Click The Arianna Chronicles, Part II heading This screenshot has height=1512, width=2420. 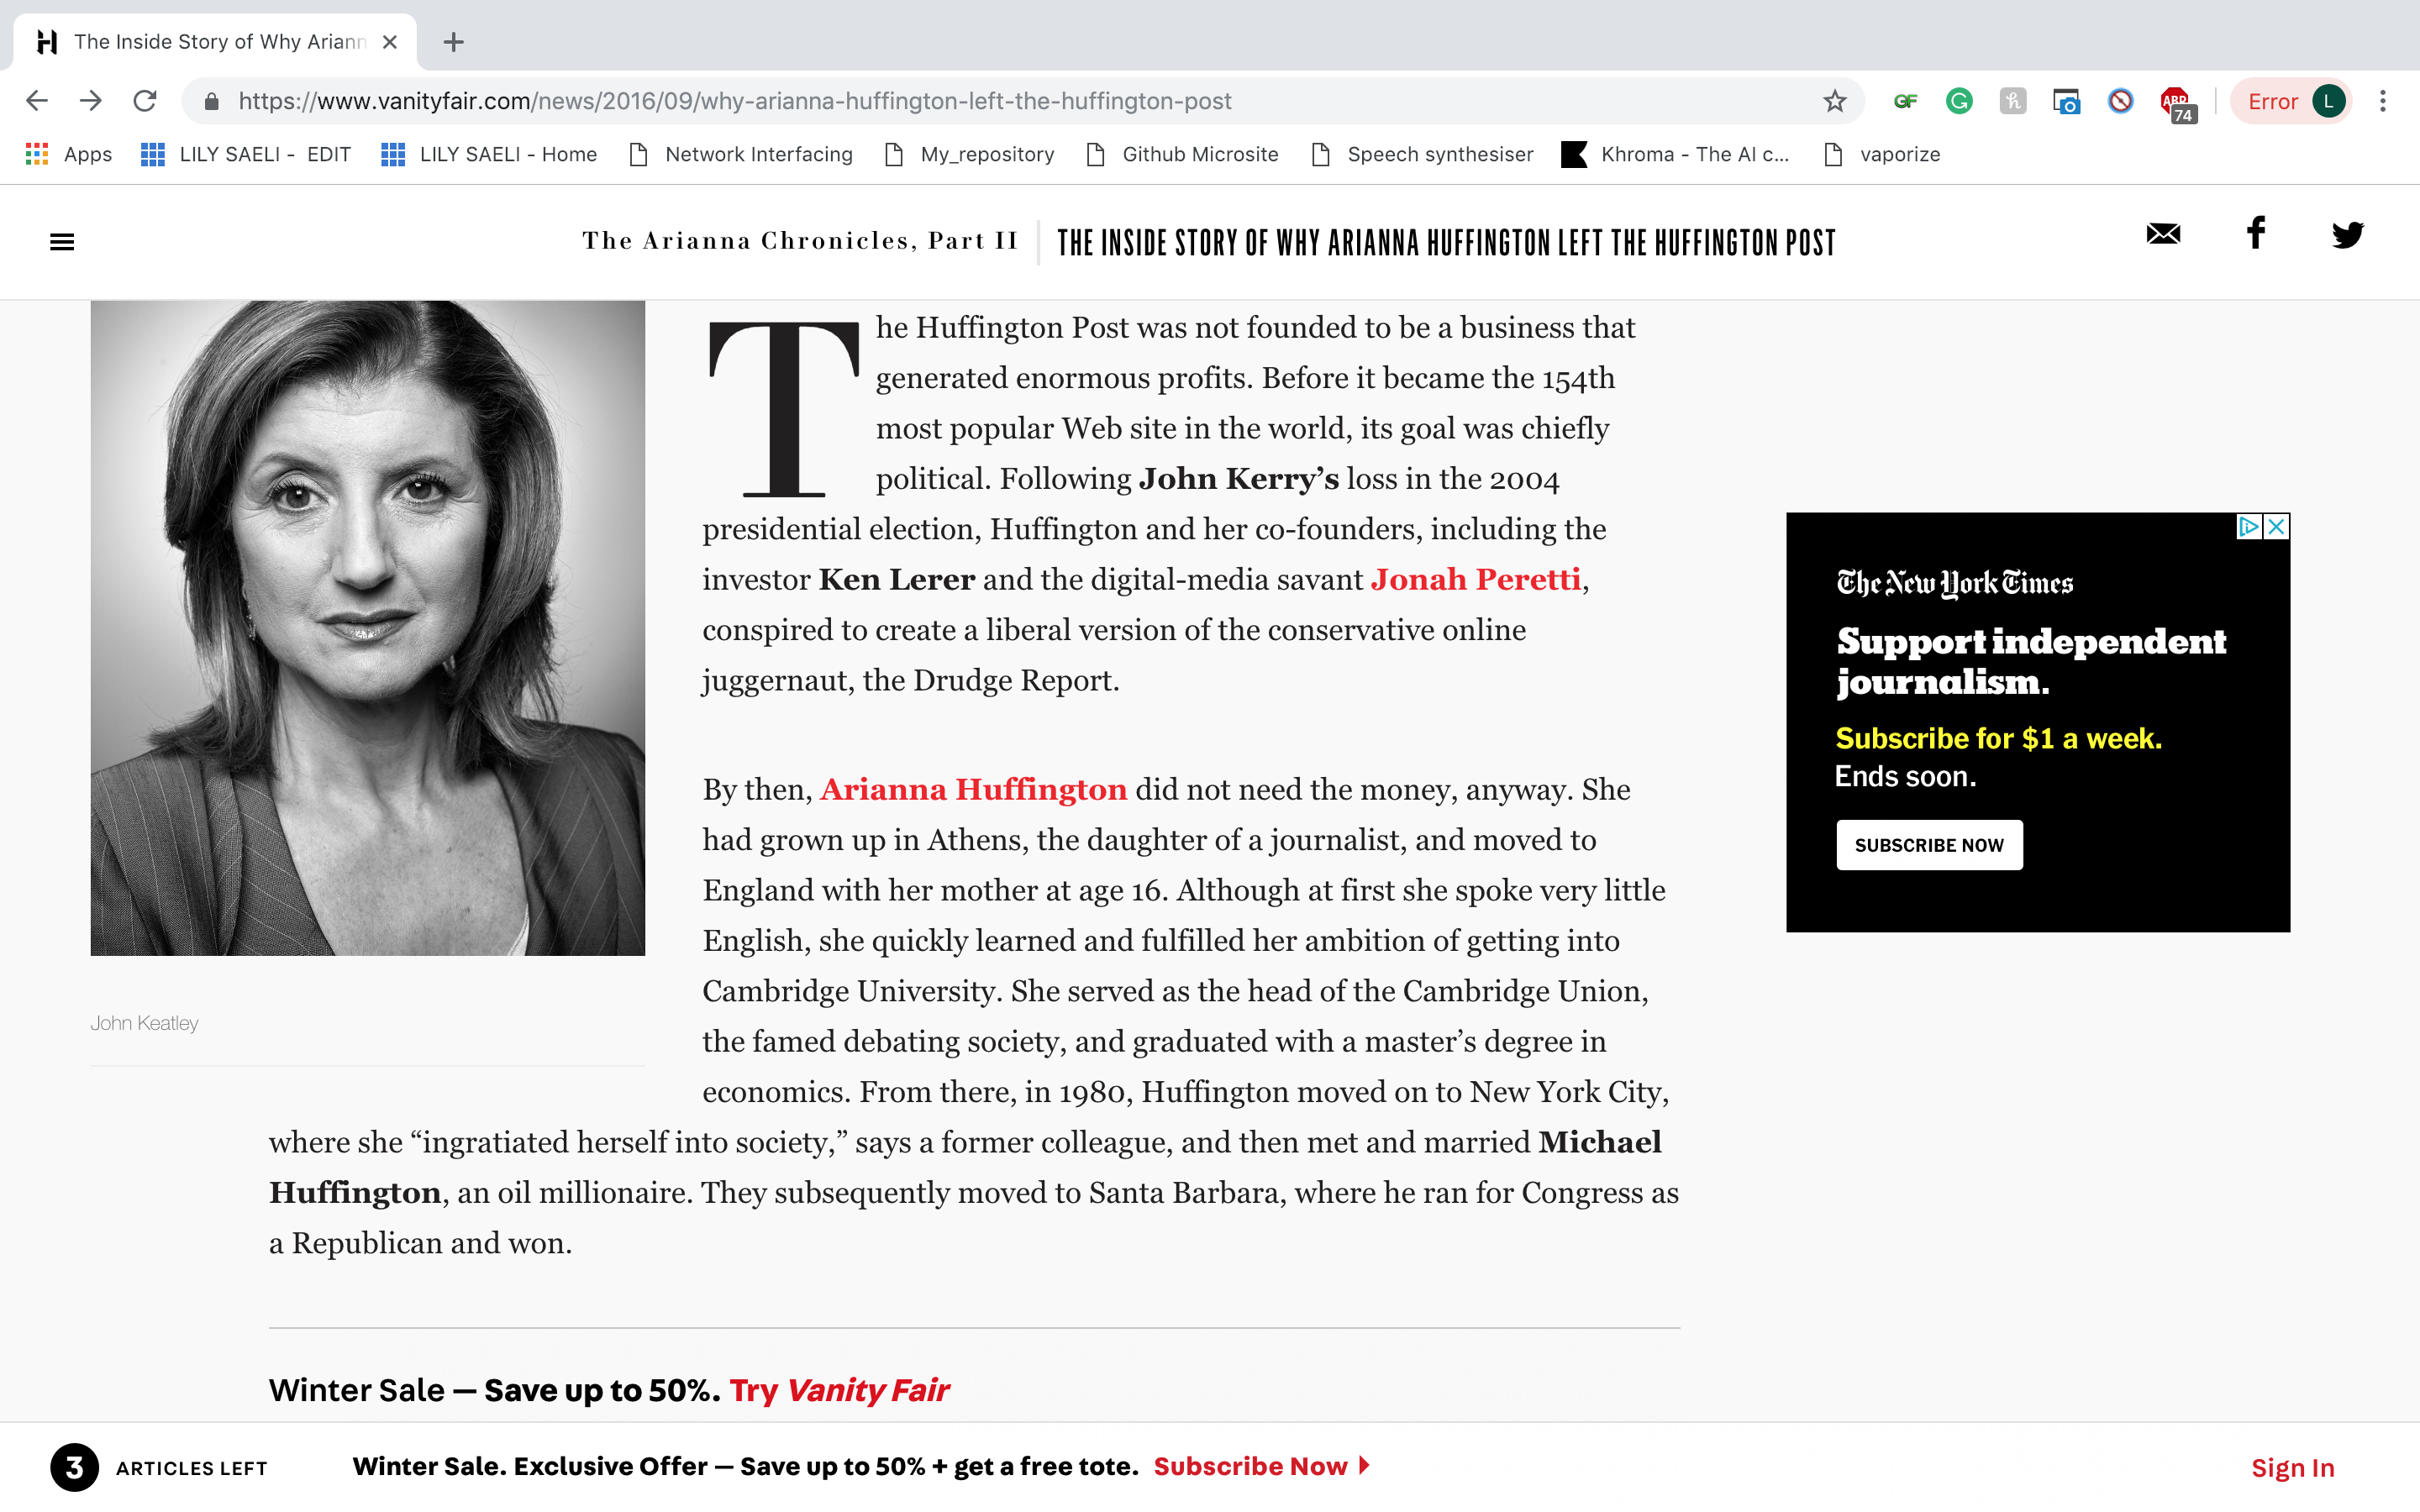pyautogui.click(x=800, y=241)
